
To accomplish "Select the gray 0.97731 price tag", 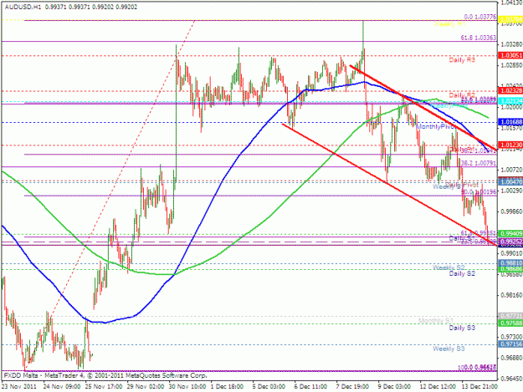I will (x=510, y=315).
